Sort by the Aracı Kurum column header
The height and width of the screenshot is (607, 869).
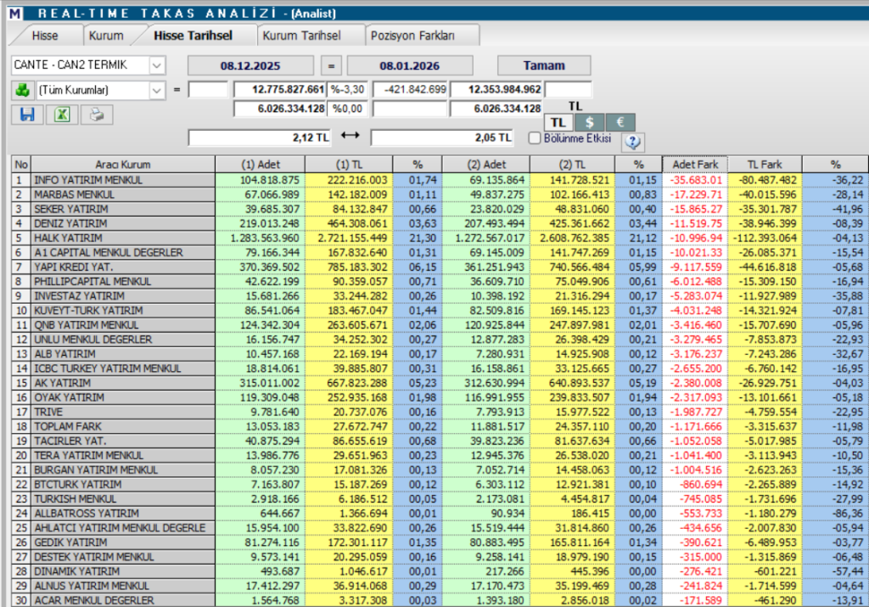click(122, 165)
